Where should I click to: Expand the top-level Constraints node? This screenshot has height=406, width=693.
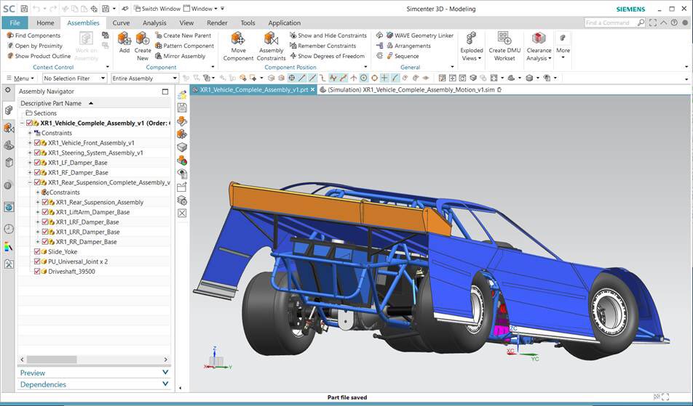coord(30,133)
